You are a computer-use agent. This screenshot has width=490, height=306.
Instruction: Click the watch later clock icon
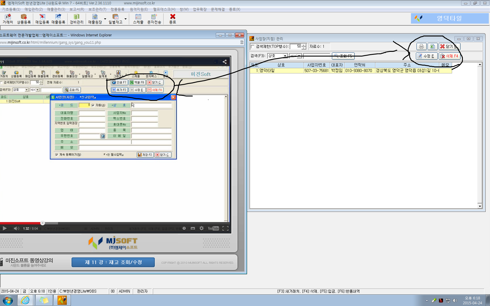click(x=184, y=228)
